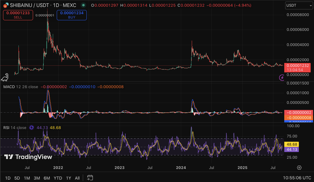Open the go-to-date calendar icon
This screenshot has height=182, width=314.
[90, 177]
